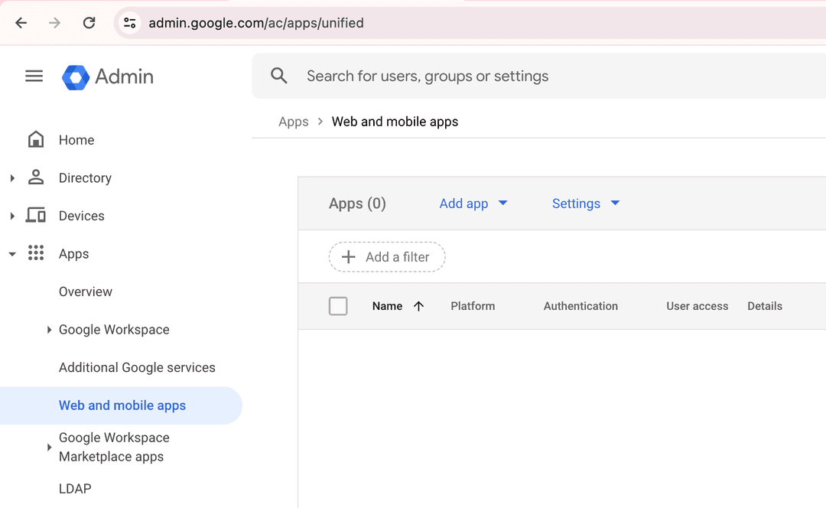Open the navigation hamburger menu
Screen dimensions: 826x508
click(34, 75)
